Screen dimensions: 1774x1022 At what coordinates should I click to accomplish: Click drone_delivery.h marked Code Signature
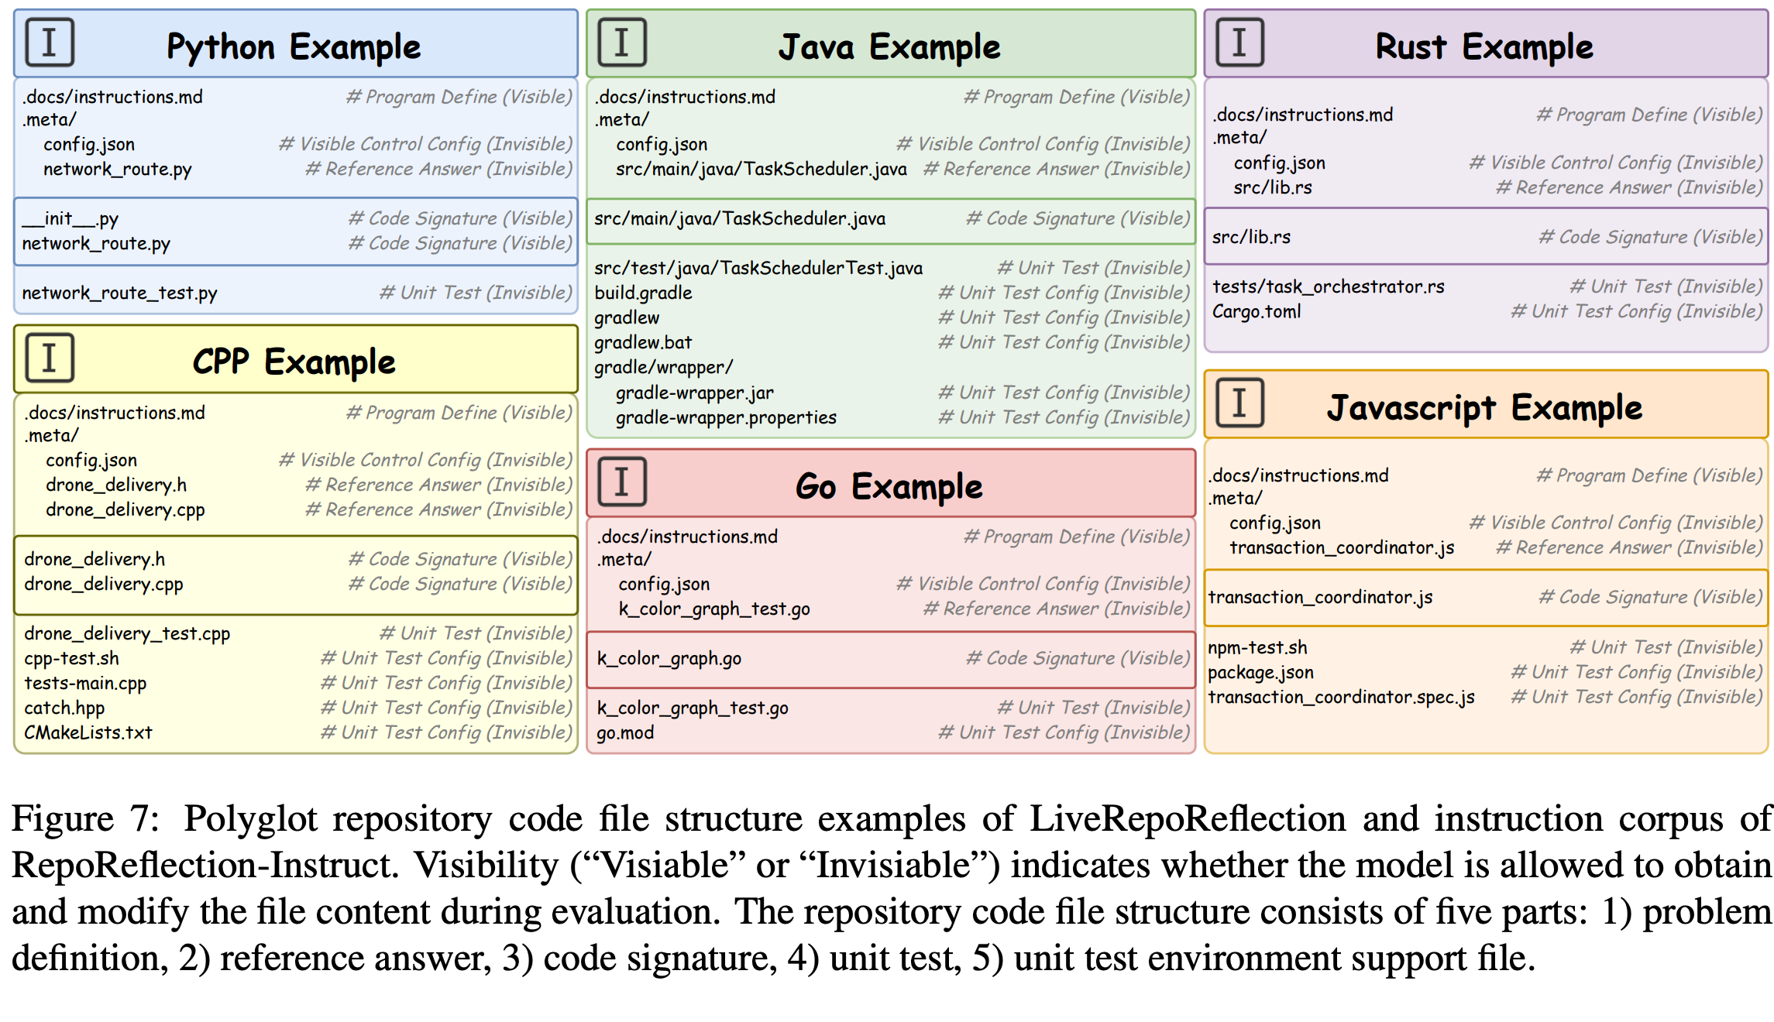click(95, 560)
